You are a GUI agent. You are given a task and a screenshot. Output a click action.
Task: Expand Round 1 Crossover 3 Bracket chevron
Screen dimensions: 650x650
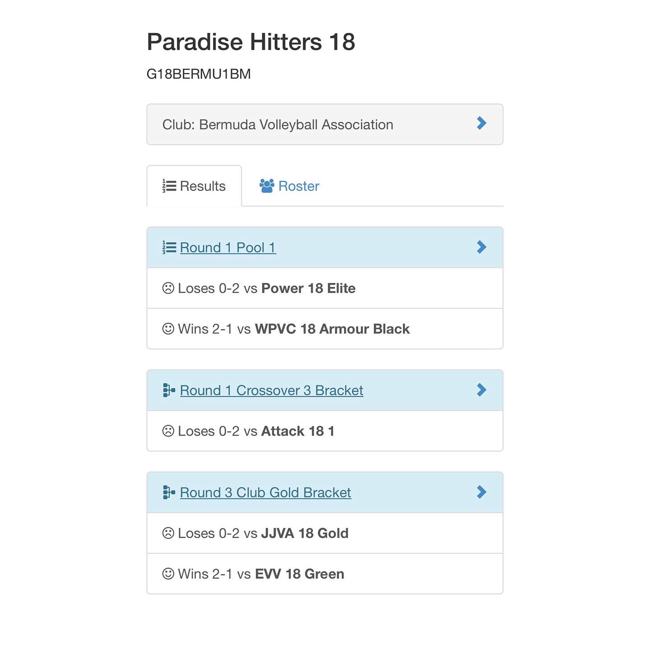[482, 390]
